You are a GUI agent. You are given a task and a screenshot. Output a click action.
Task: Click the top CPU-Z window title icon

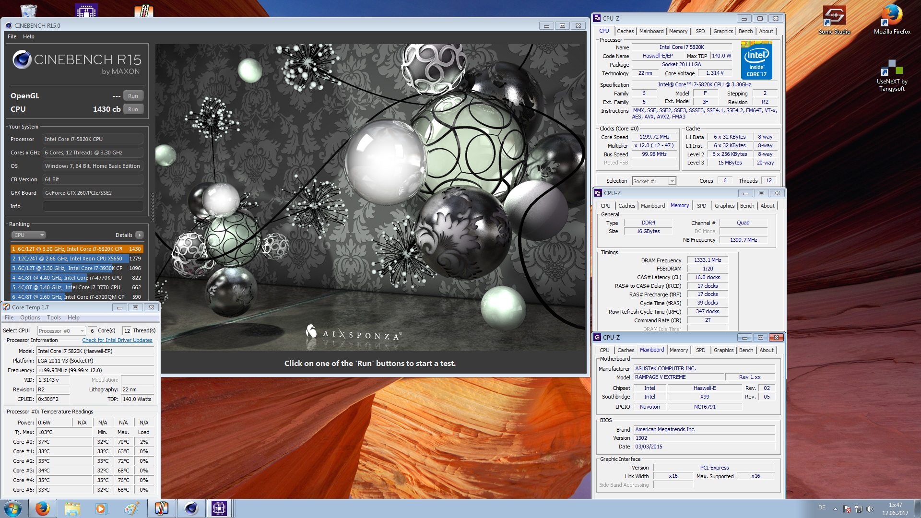tap(597, 18)
